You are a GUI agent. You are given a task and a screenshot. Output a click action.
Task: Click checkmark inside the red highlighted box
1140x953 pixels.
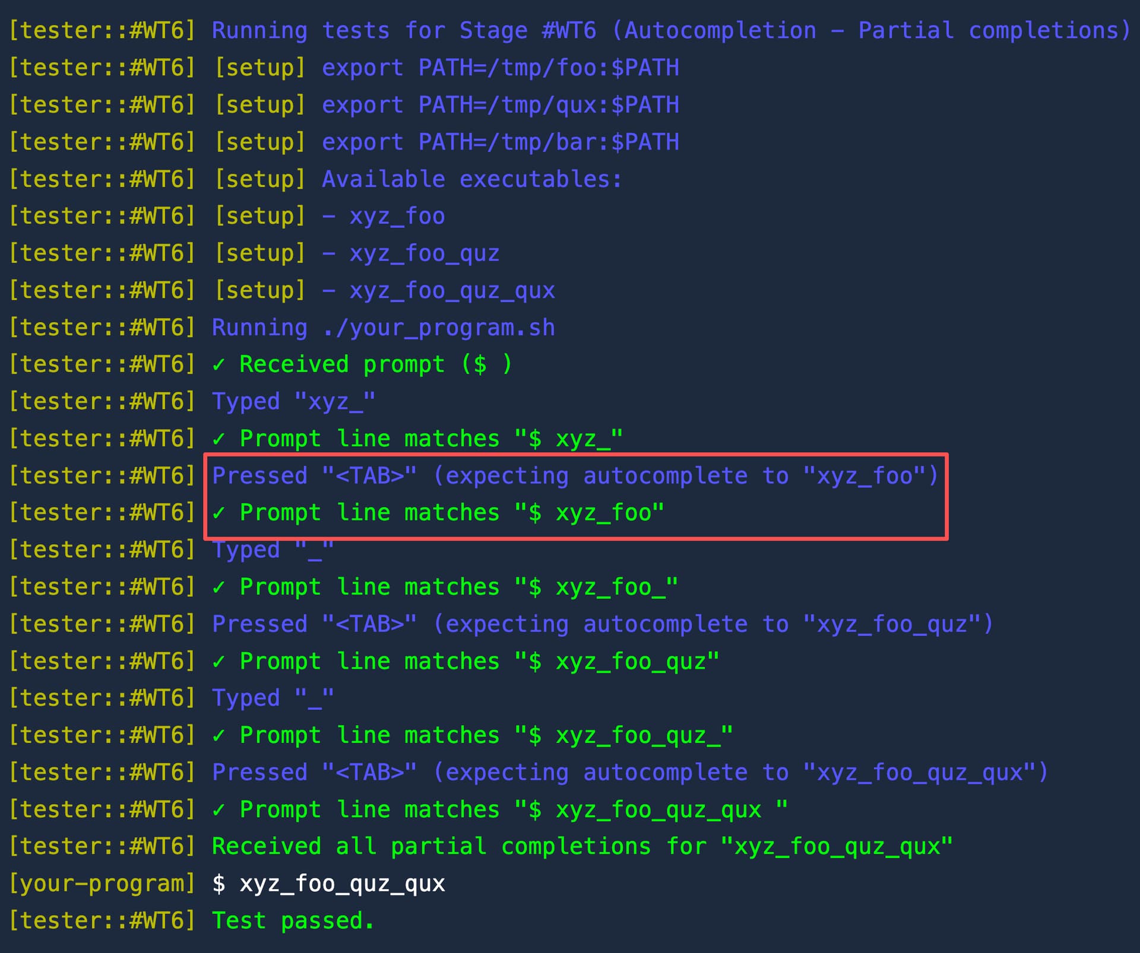[218, 513]
